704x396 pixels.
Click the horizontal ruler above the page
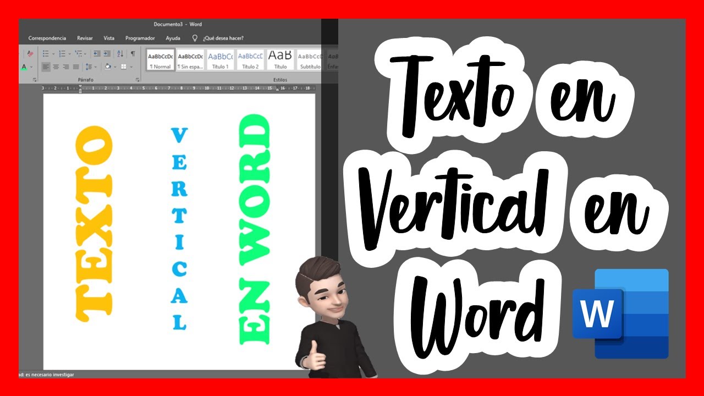coord(179,88)
